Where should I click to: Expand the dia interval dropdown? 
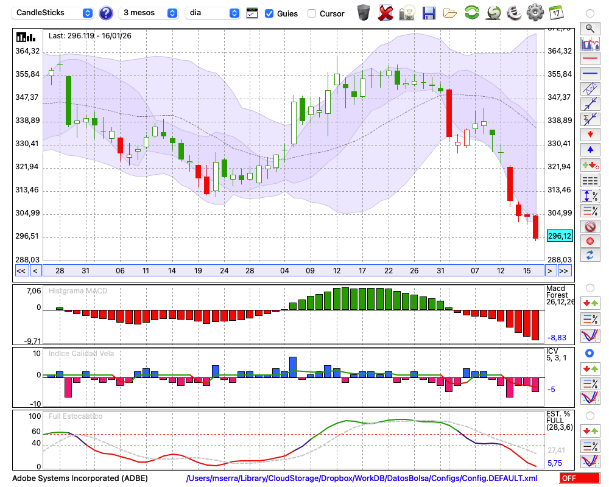tap(213, 13)
